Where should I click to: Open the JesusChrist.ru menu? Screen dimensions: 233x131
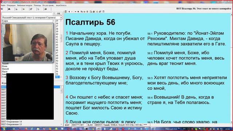pos(61,5)
